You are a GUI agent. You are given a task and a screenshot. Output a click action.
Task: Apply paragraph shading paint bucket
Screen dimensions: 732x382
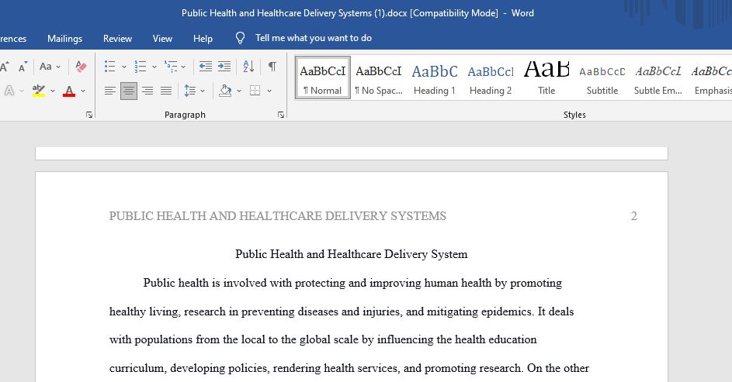(225, 91)
